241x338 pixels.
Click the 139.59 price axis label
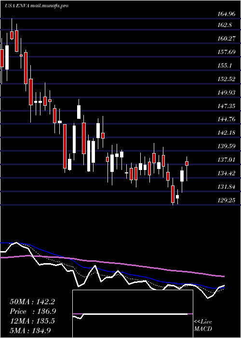pos(226,146)
